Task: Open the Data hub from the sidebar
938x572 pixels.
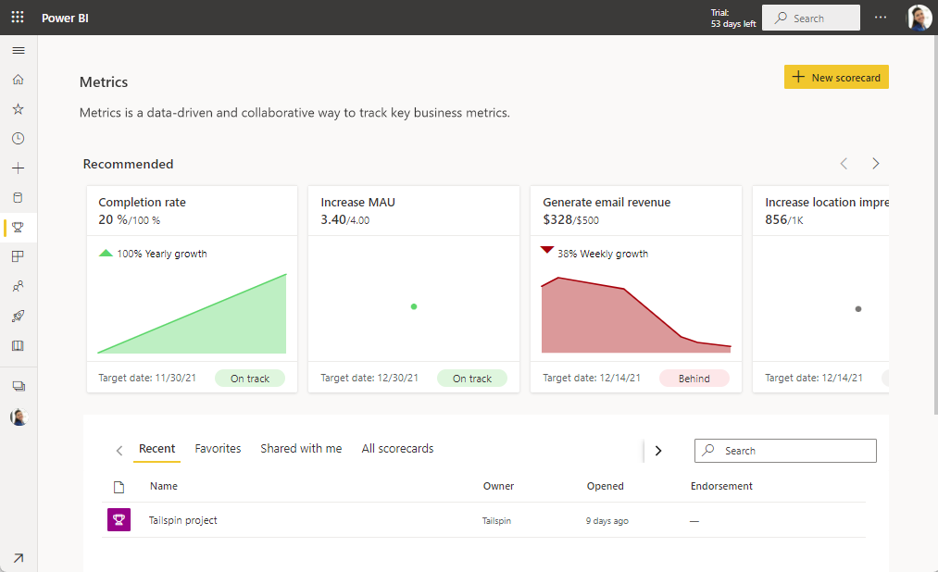Action: pos(18,197)
